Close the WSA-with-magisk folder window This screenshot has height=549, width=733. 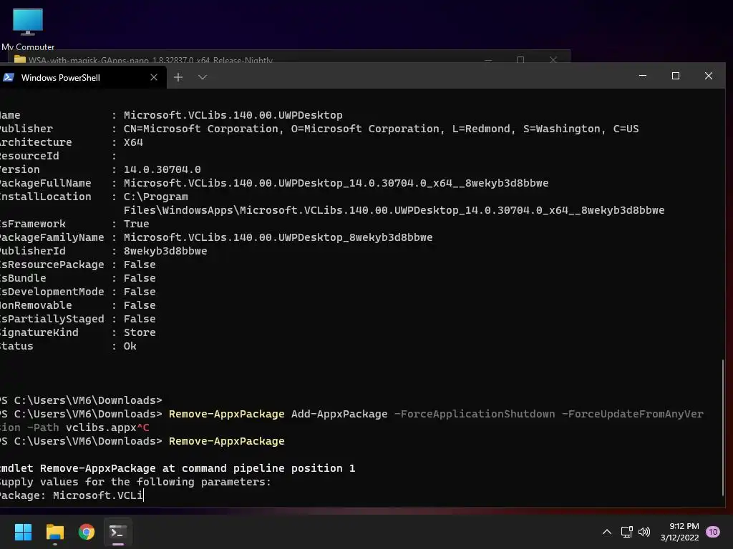tap(553, 59)
